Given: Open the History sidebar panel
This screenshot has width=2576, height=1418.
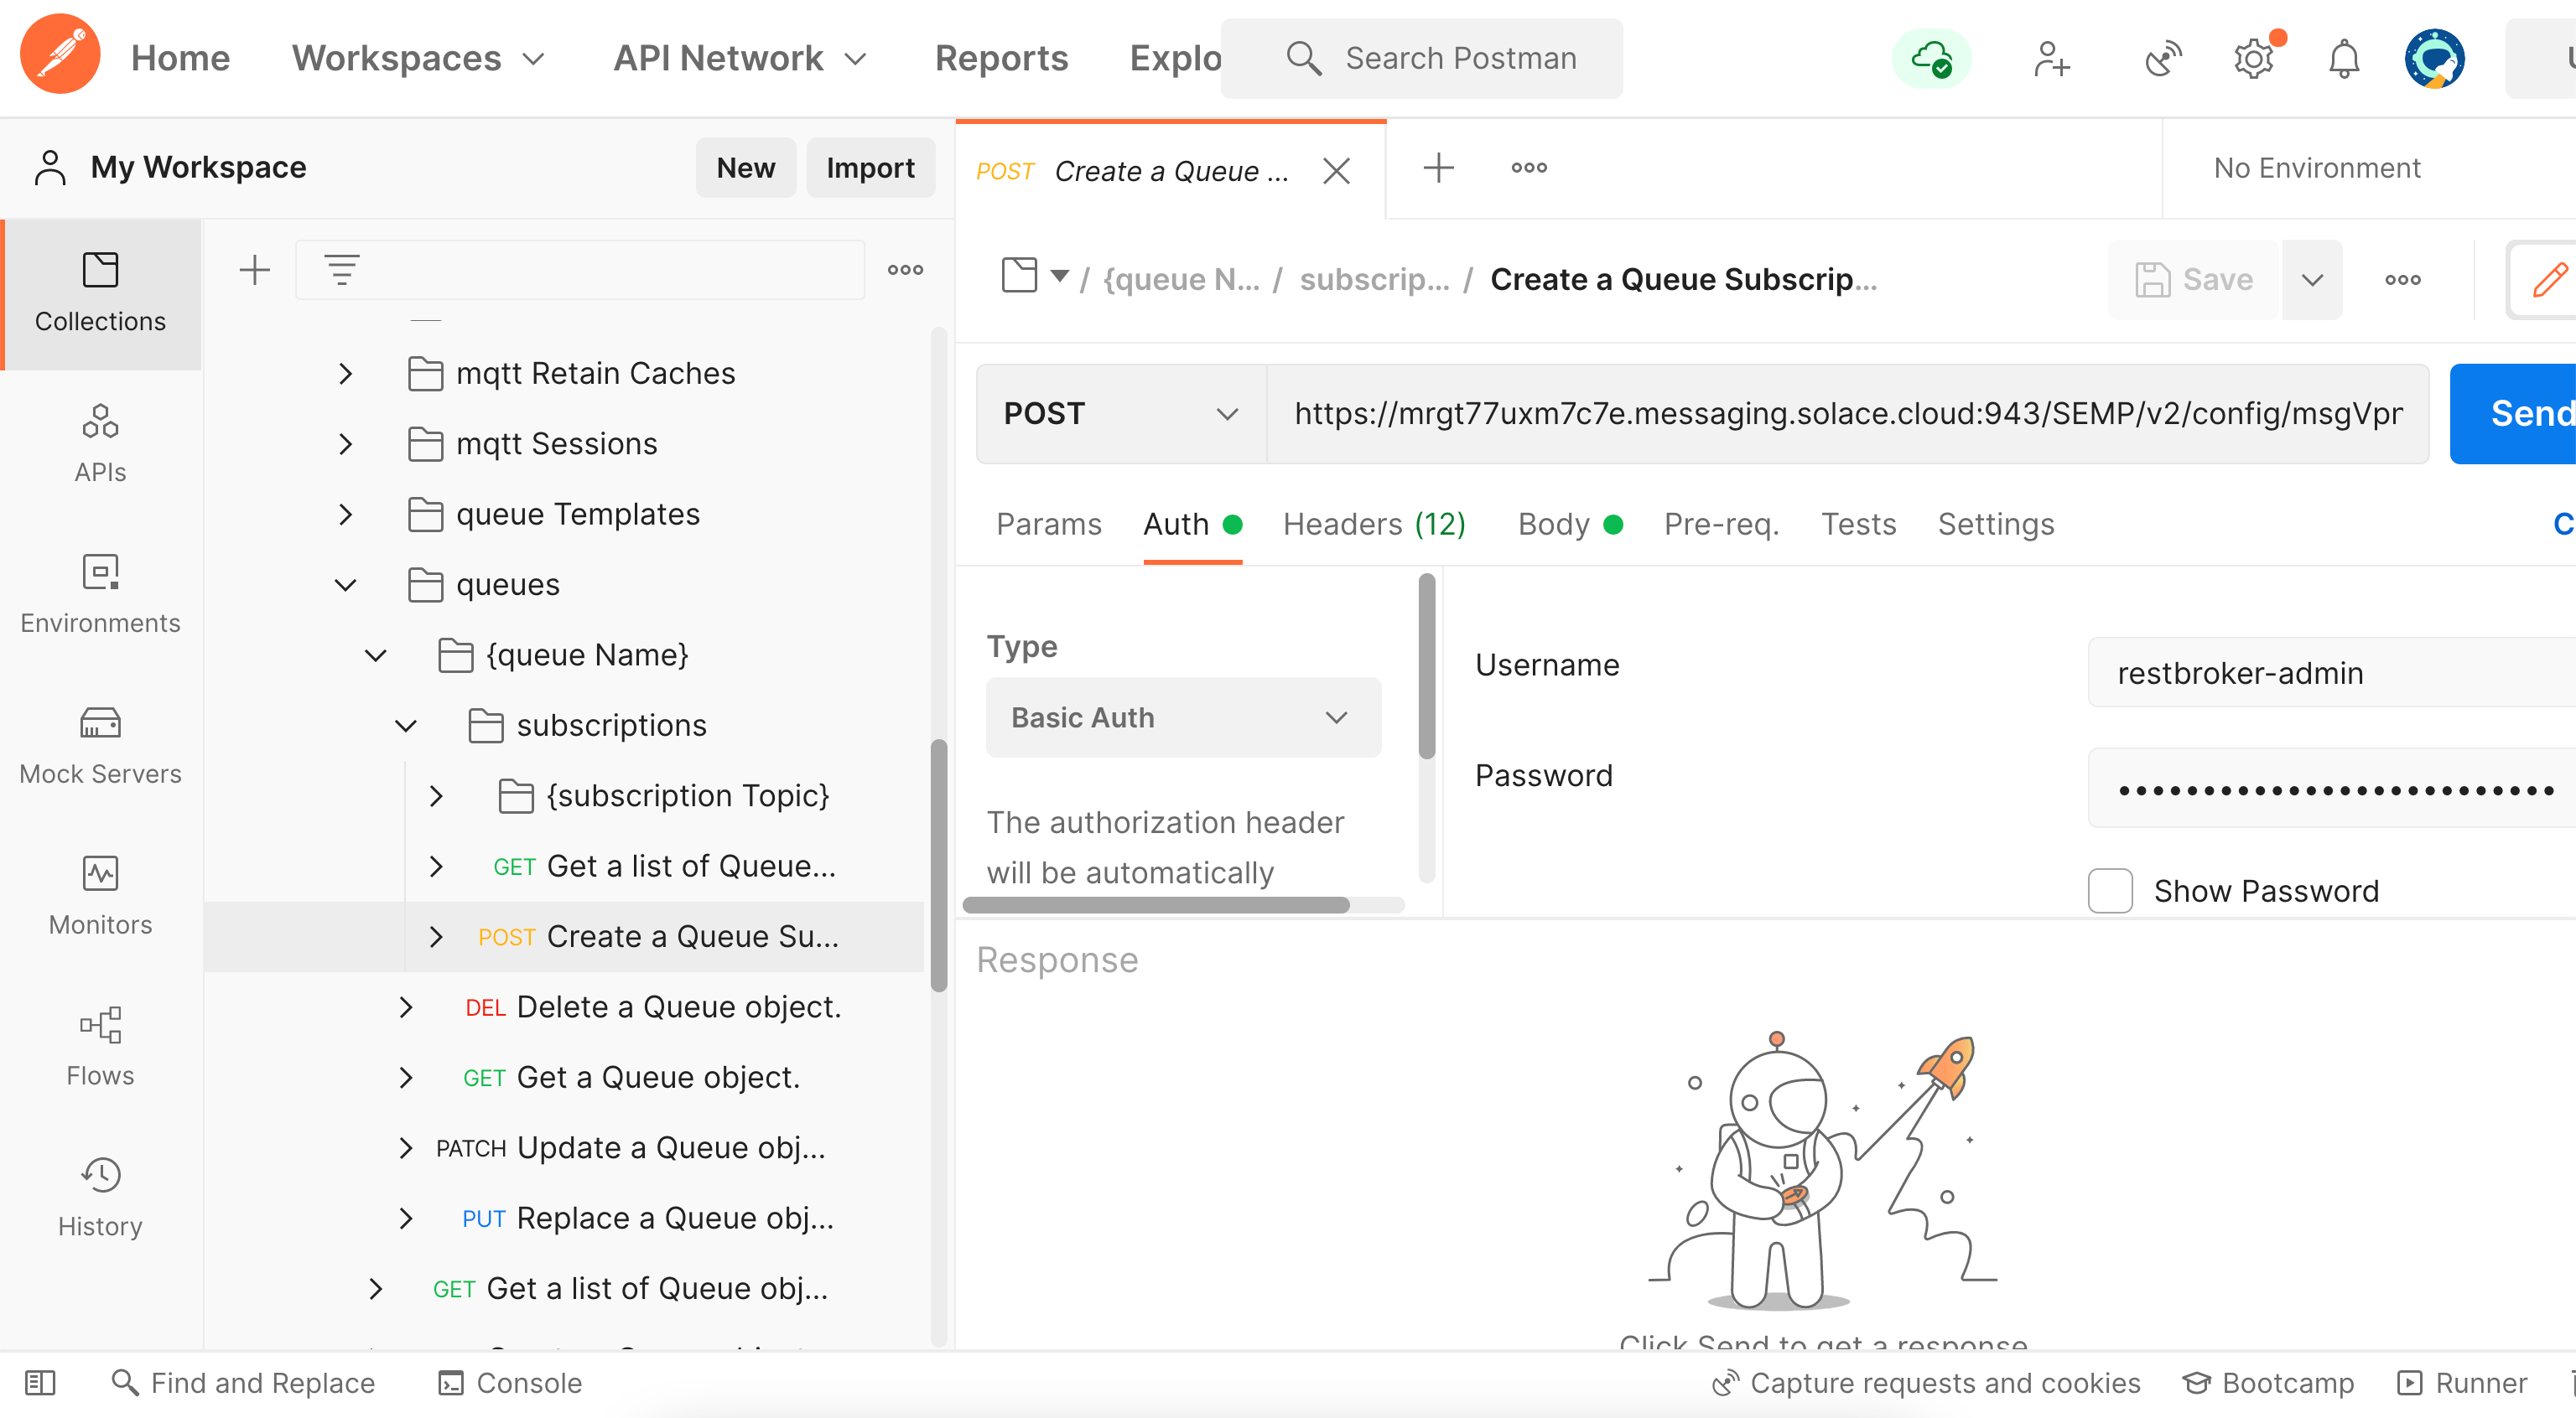Looking at the screenshot, I should pos(100,1197).
